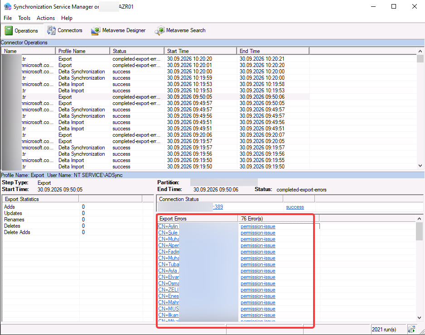The height and width of the screenshot is (335, 425).
Task: Click the operations list scroll-up arrow
Action: click(420, 51)
